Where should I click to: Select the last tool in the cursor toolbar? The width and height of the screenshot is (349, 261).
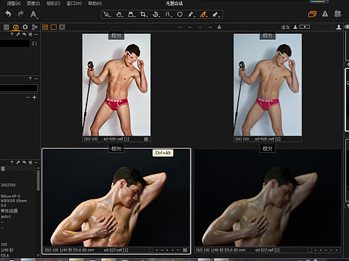(x=216, y=14)
